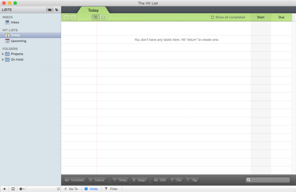Expand the On Hold folder

pos(3,60)
